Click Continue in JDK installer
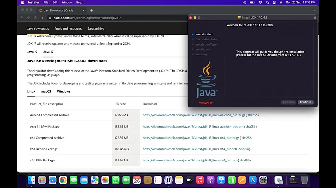This screenshot has width=336, height=188. [305, 102]
